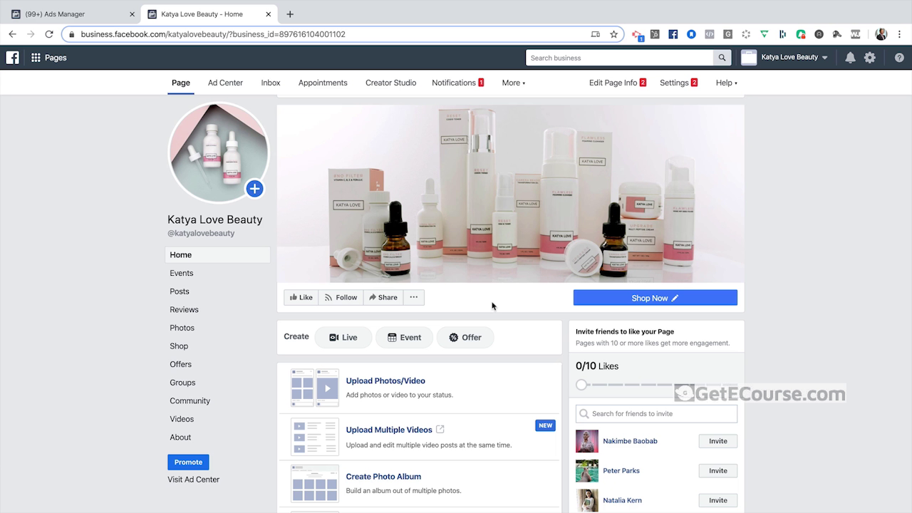Image resolution: width=912 pixels, height=513 pixels.
Task: Open page Settings tab
Action: click(x=678, y=83)
